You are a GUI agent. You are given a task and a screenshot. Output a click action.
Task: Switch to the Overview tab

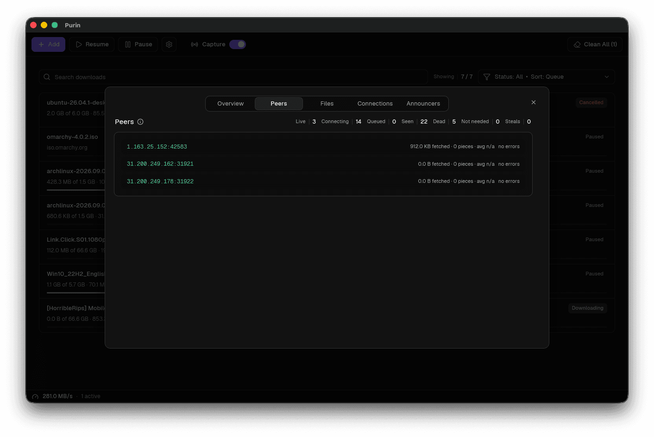pos(231,104)
